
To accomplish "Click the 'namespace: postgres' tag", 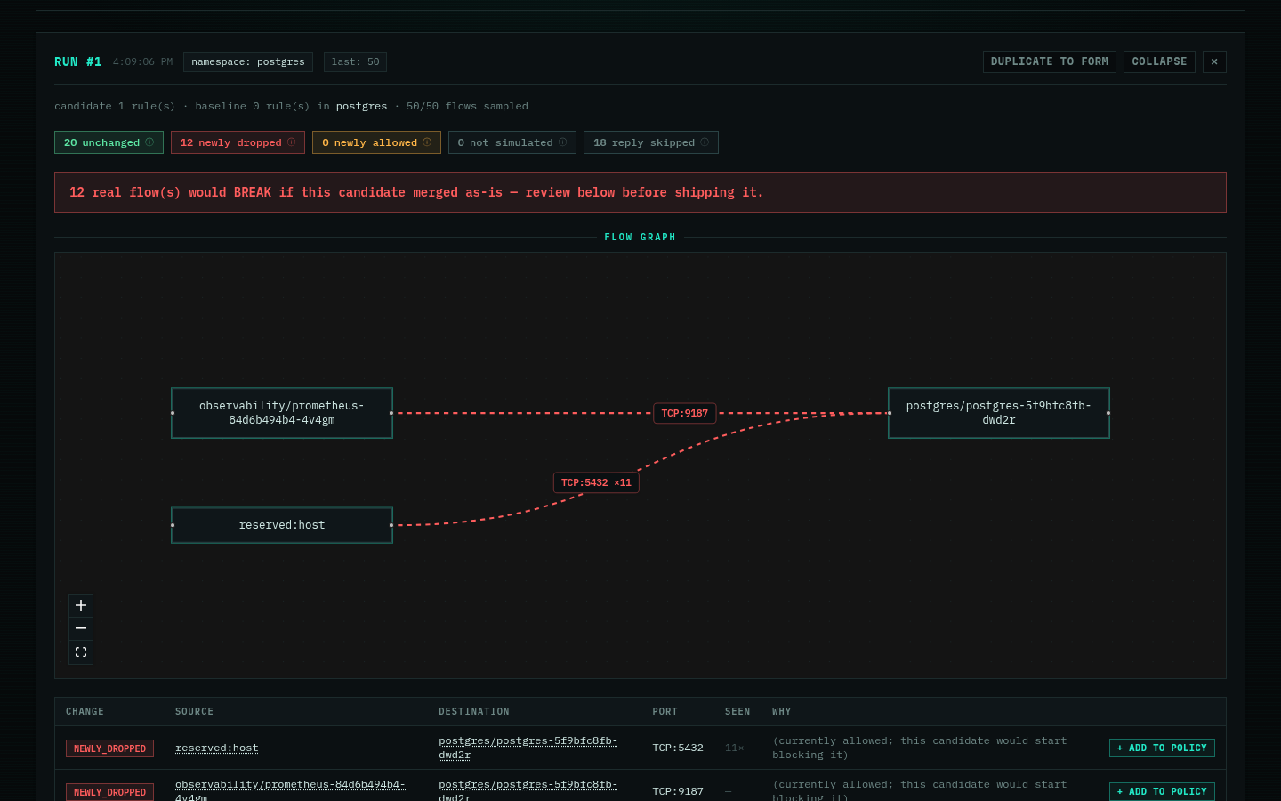I will 248,61.
